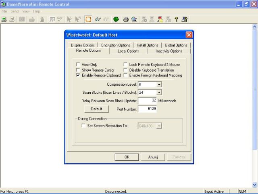Click the red monitor with yellow folder icon
This screenshot has width=258, height=194.
(x=160, y=19)
